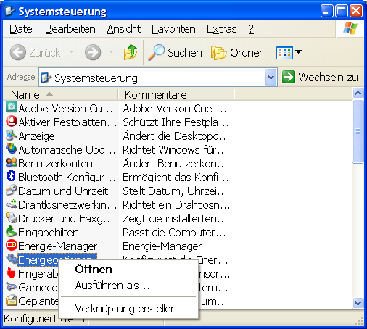Select the Benutzerkonten list entry
367x329 pixels.
pyautogui.click(x=55, y=164)
